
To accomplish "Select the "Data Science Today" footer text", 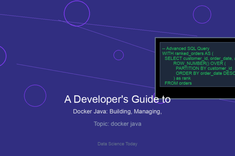I will pos(117,144).
